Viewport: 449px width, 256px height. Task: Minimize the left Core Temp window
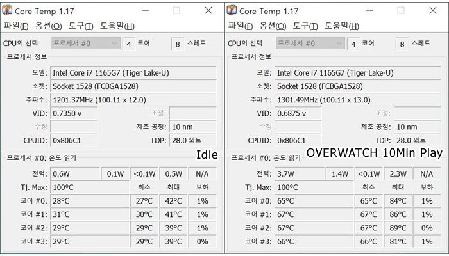click(146, 11)
